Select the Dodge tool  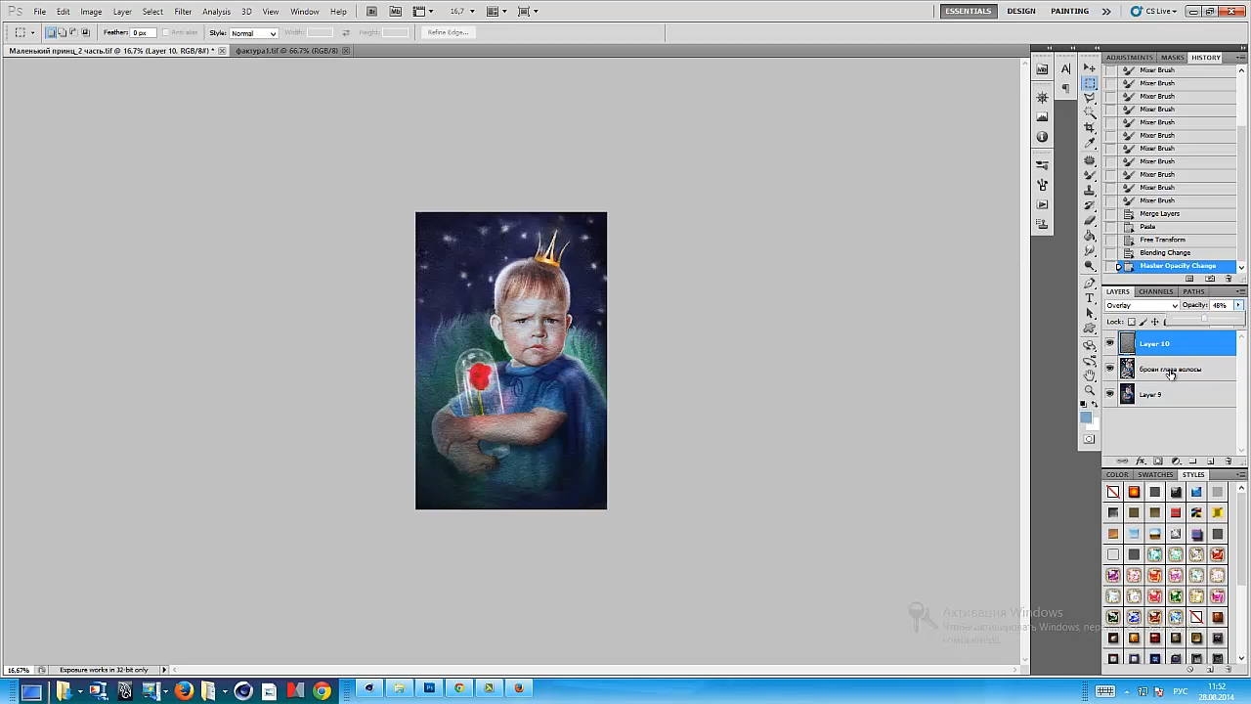click(1090, 265)
